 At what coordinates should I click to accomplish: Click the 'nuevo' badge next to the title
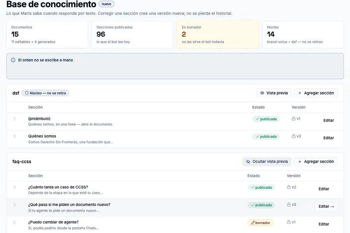click(x=106, y=4)
